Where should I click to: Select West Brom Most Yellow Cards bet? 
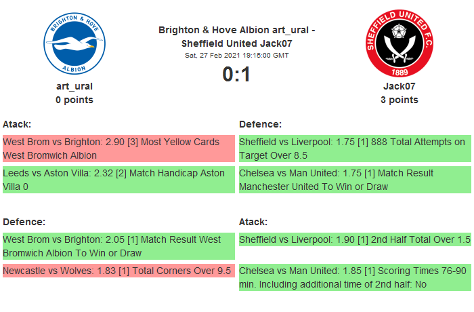(118, 149)
